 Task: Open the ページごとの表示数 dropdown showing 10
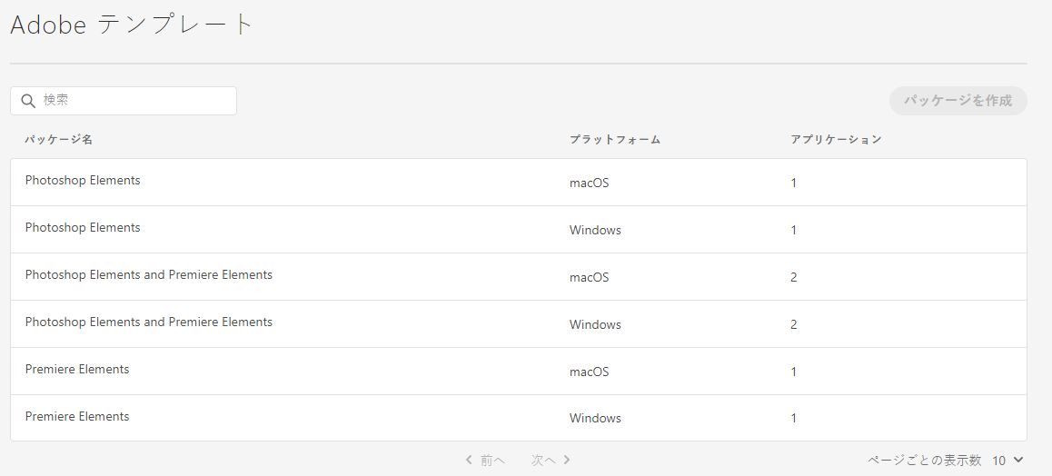1007,460
